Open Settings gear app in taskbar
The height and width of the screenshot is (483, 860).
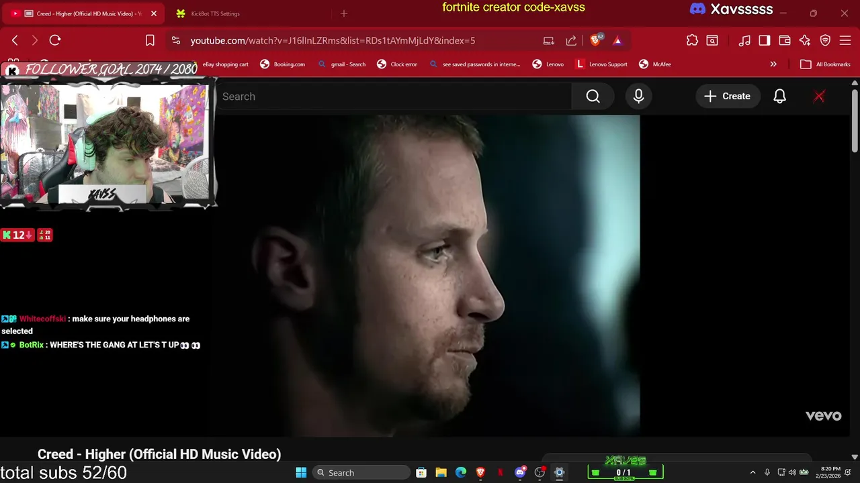coord(559,472)
